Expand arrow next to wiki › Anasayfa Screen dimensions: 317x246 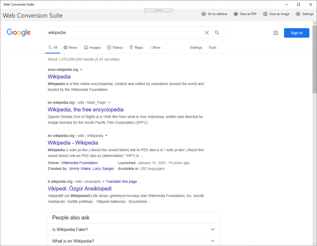click(103, 182)
